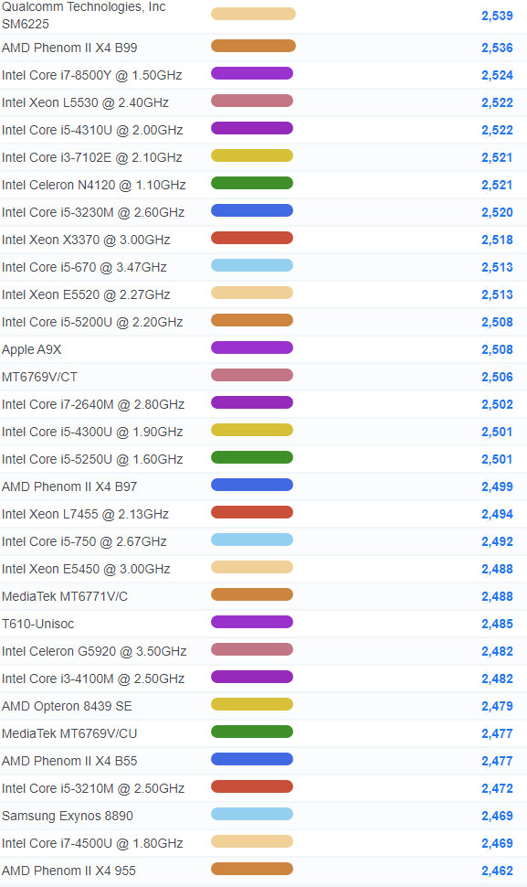Select Intel Core i5-3210M @ 2.50GHz name
The width and height of the screenshot is (527, 887).
coord(93,788)
